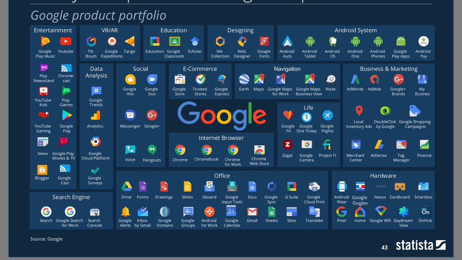Click the Google Play Music icon
The width and height of the screenshot is (462, 260).
[x=45, y=42]
